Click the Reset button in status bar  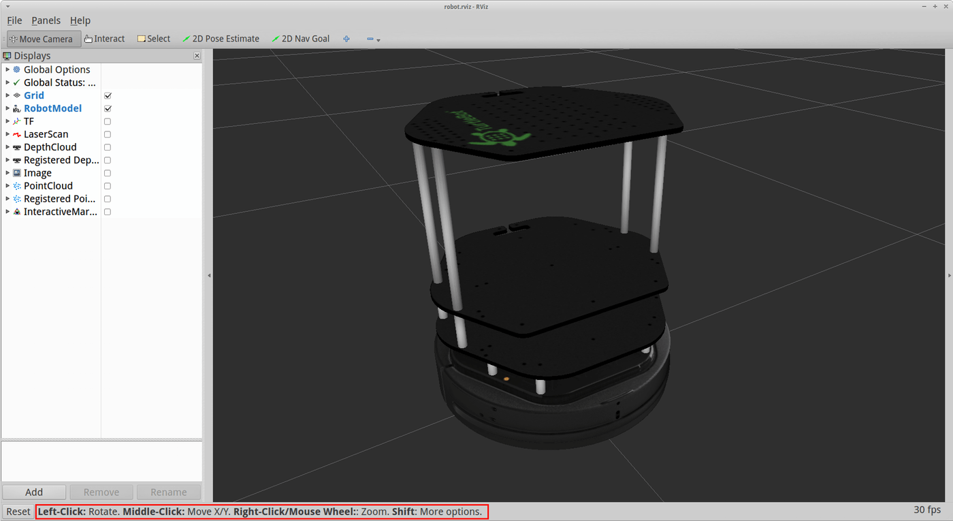coord(18,511)
